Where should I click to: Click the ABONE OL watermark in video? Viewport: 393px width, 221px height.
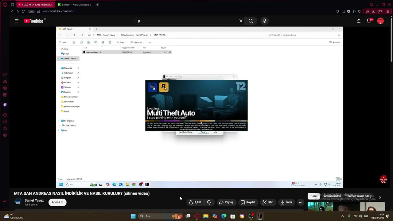tap(383, 179)
